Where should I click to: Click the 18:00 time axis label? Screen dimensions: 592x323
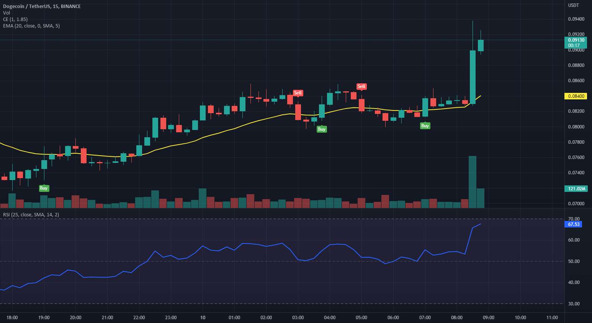point(12,318)
